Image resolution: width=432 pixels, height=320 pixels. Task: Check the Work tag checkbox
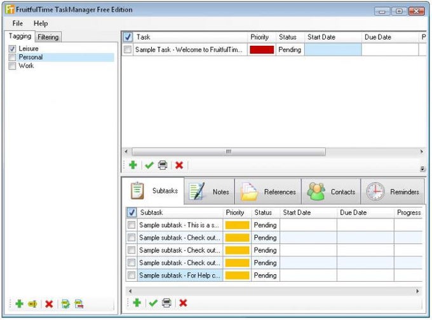click(12, 66)
